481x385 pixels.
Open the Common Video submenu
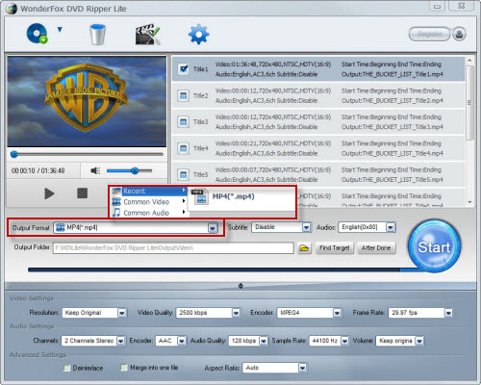coord(148,202)
